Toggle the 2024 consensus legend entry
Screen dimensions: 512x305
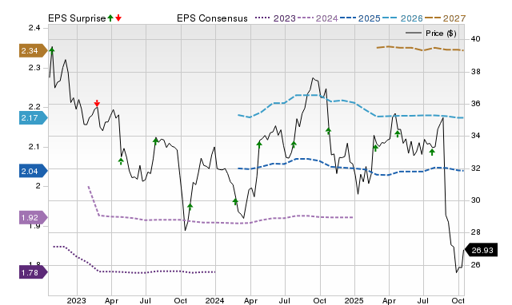click(x=318, y=18)
